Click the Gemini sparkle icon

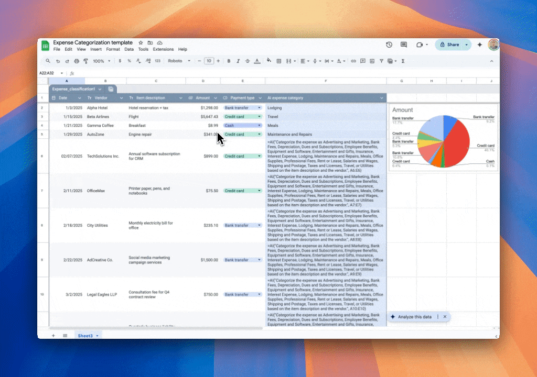pyautogui.click(x=479, y=45)
